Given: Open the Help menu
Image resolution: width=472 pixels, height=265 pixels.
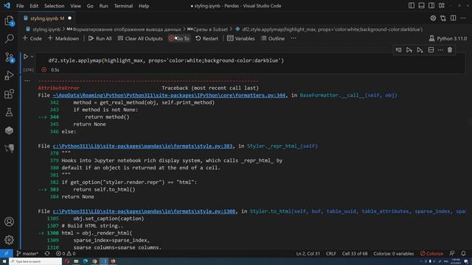Looking at the screenshot, I should [x=144, y=6].
